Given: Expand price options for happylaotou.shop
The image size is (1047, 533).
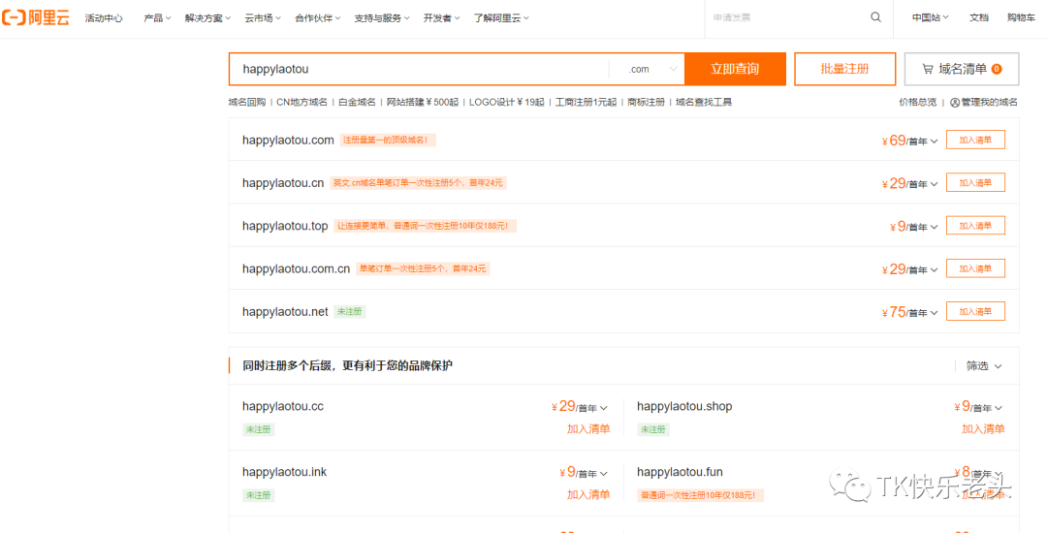Looking at the screenshot, I should [x=999, y=408].
